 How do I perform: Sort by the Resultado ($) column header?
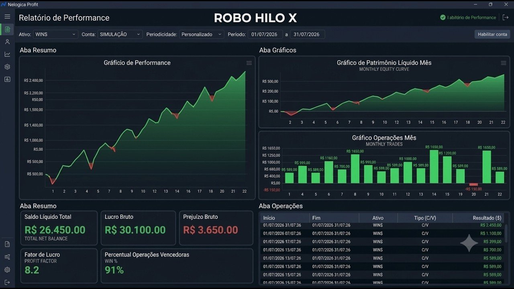point(478,218)
